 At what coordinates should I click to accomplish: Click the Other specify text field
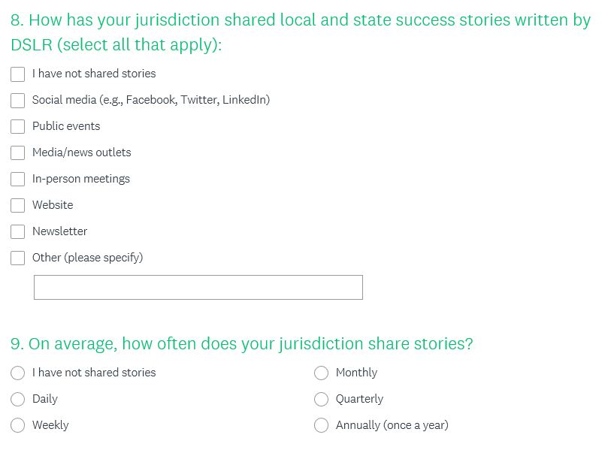point(198,287)
